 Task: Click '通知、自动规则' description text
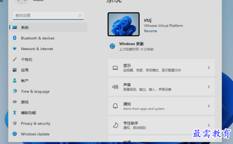[x=134, y=128]
